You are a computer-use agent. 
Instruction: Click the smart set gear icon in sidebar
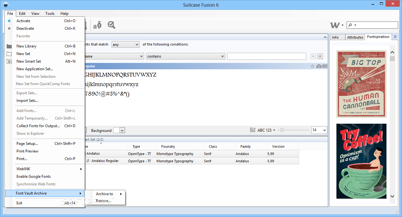[x=9, y=61]
